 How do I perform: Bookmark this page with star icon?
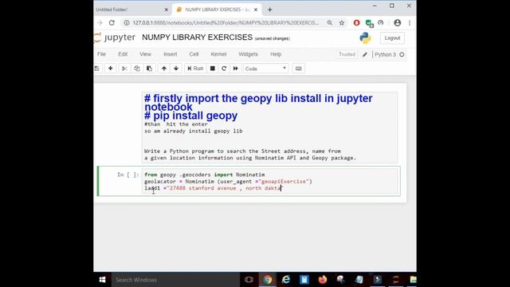[x=342, y=23]
